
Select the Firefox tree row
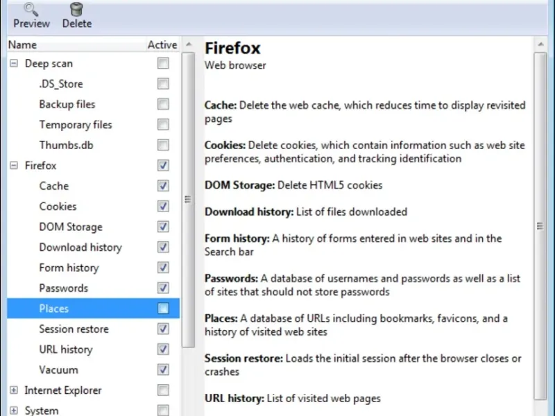point(94,166)
